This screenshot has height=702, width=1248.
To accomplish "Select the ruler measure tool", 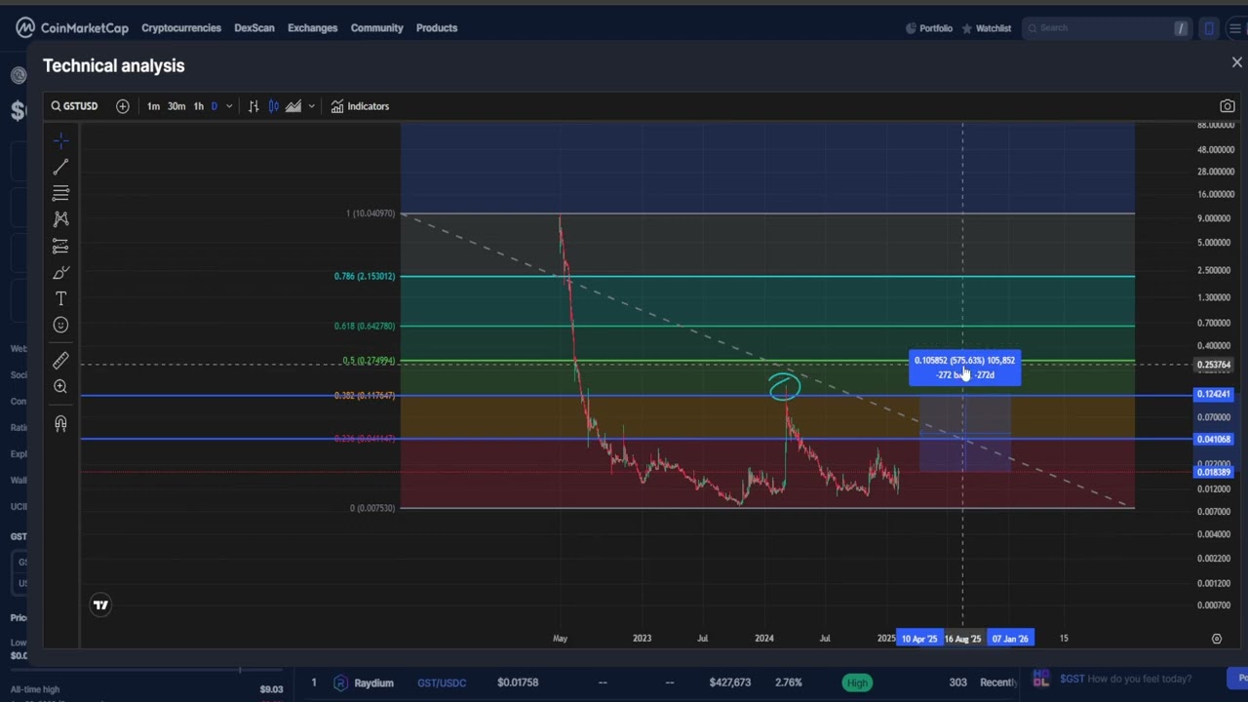I will (60, 361).
